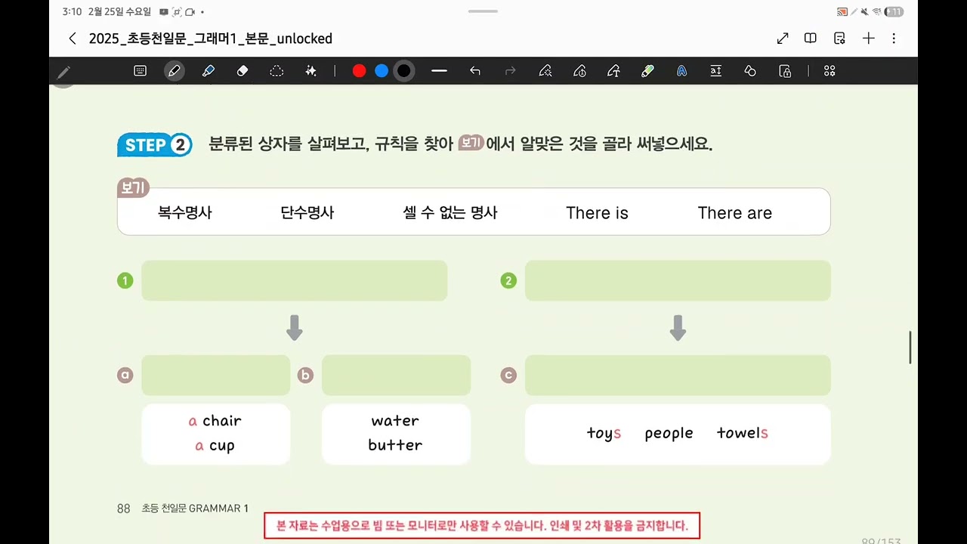Tap the There are option
This screenshot has width=967, height=544.
(x=734, y=213)
